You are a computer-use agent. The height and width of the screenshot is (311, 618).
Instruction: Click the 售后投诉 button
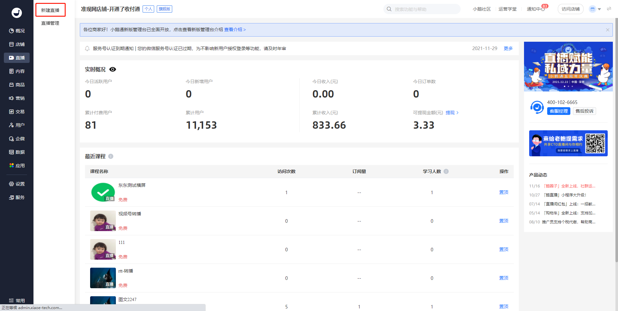click(x=585, y=111)
